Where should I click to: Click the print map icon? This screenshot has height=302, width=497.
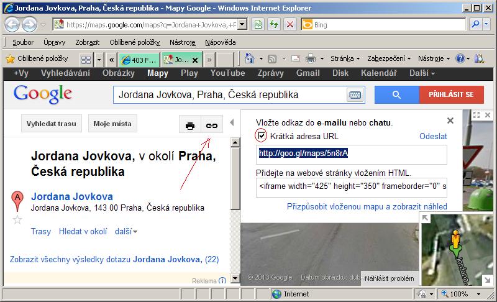point(190,125)
